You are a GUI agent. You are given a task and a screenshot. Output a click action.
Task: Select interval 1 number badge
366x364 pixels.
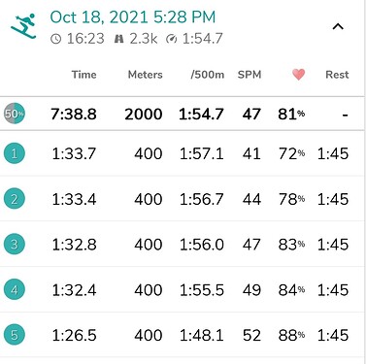(x=15, y=153)
